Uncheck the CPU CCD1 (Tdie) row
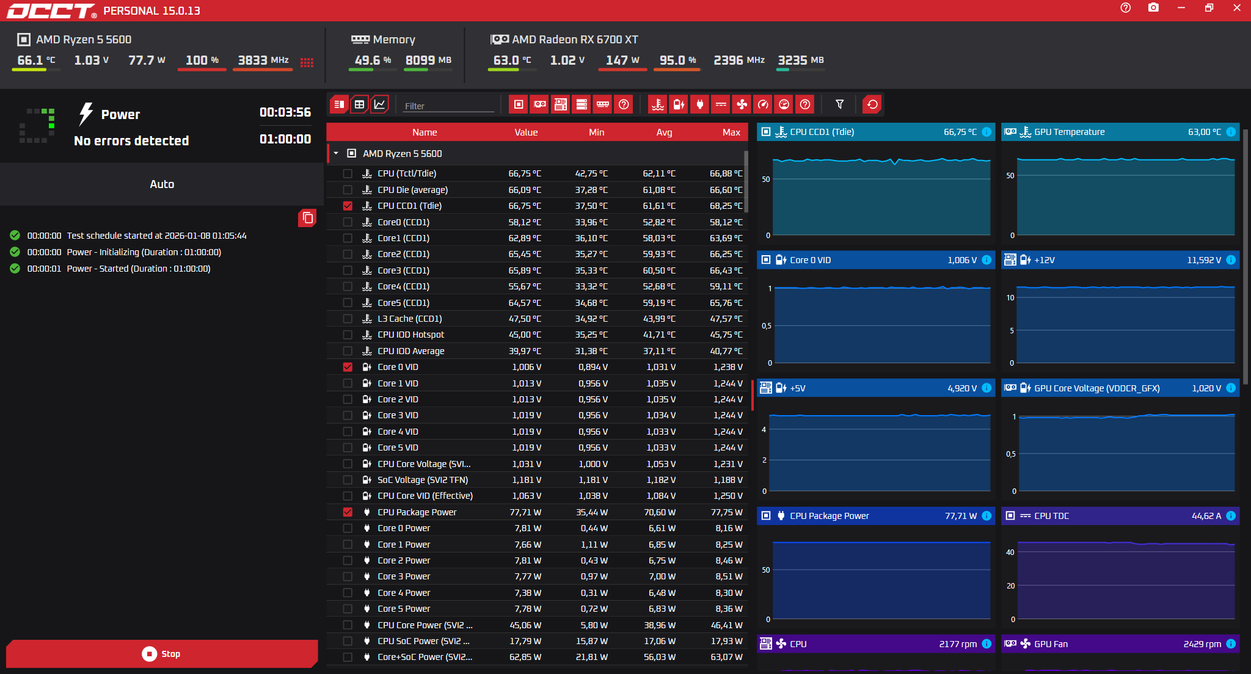The height and width of the screenshot is (674, 1251). coord(348,206)
